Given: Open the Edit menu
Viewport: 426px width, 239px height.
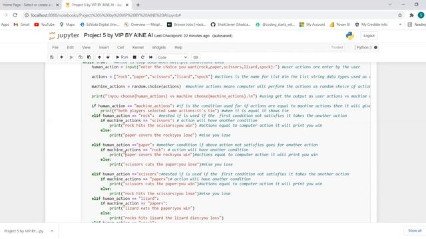Looking at the screenshot, I should (71, 47).
